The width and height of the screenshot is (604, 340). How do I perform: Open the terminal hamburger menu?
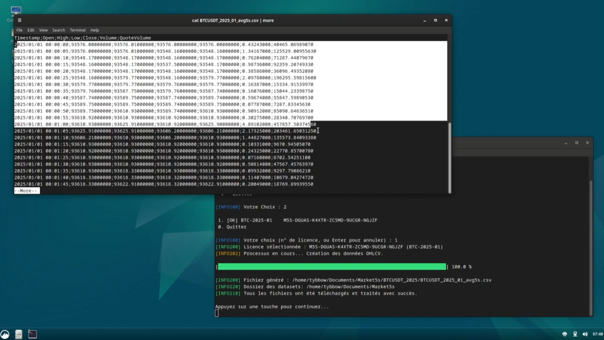(19, 20)
